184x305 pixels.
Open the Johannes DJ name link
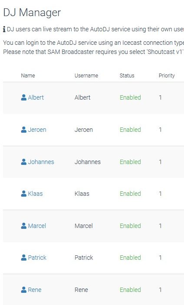[x=41, y=162]
